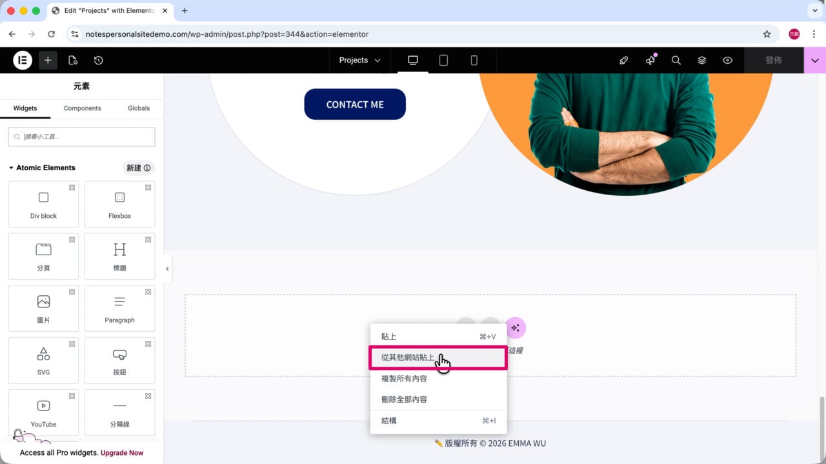Click the What's New megaphone icon
Image resolution: width=826 pixels, height=464 pixels.
pos(650,60)
